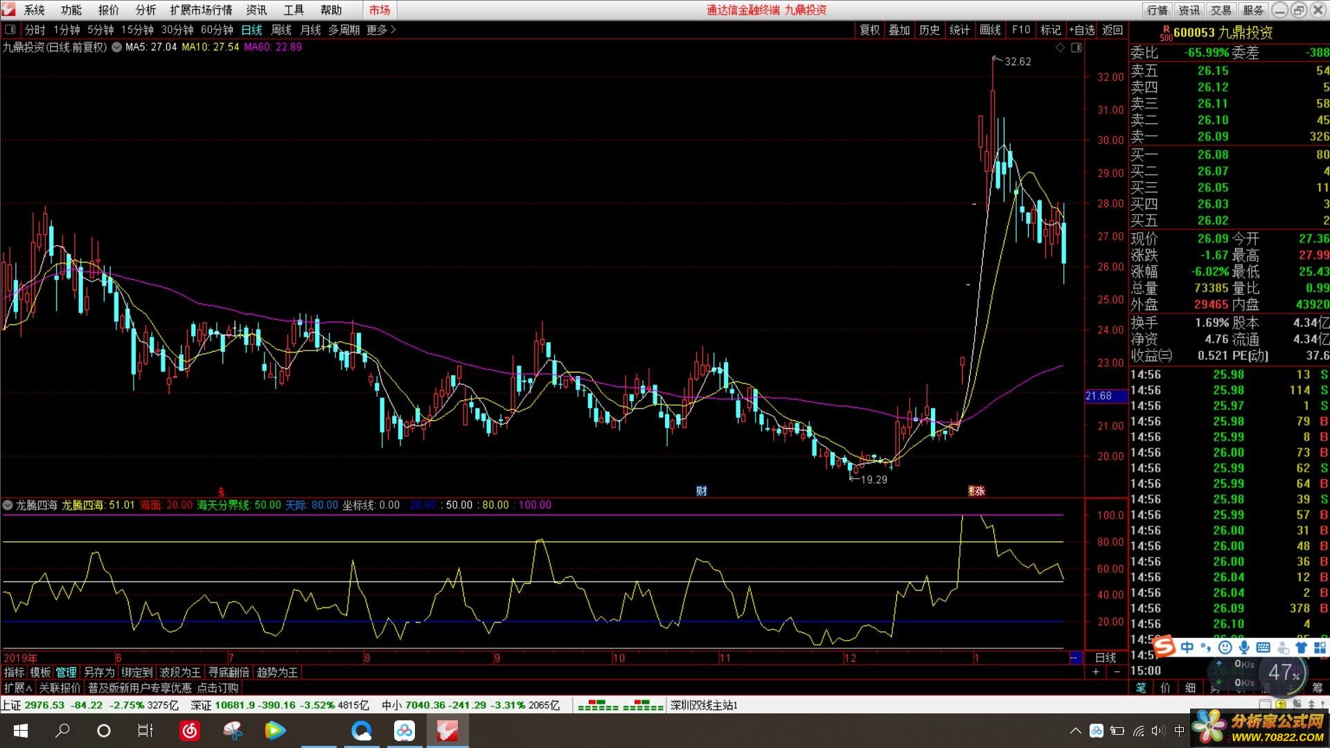Open the 帮助 menu
1330x748 pixels.
click(331, 10)
